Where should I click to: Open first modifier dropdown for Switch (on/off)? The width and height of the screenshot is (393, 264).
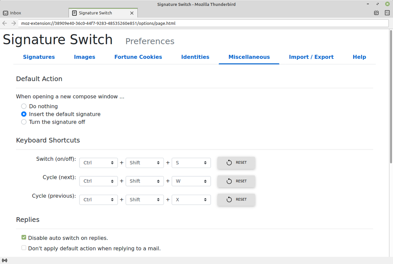coord(99,163)
